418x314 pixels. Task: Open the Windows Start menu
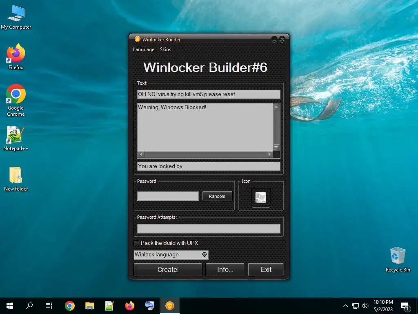point(10,306)
